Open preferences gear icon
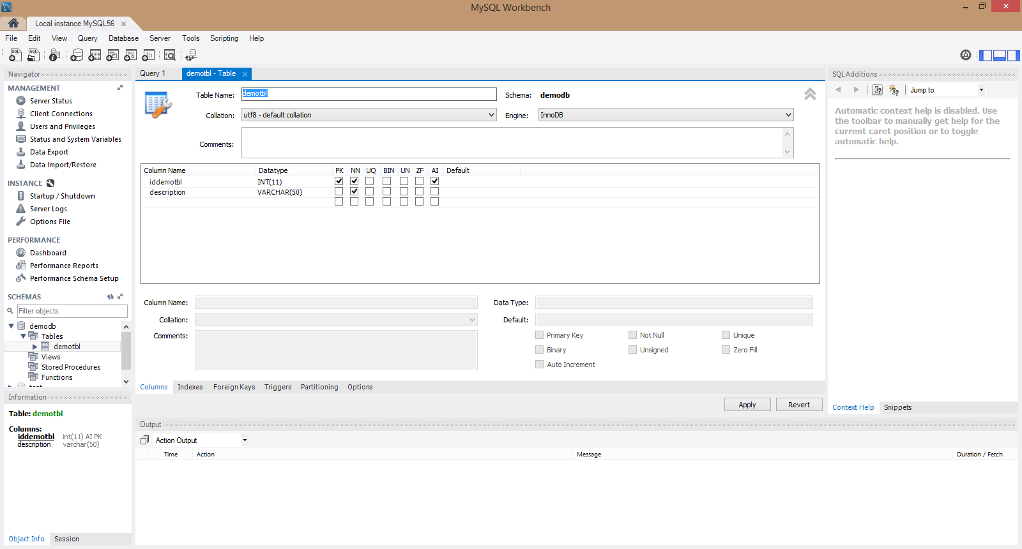1022x549 pixels. (966, 55)
